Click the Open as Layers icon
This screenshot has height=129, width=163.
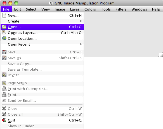[x=4, y=33]
